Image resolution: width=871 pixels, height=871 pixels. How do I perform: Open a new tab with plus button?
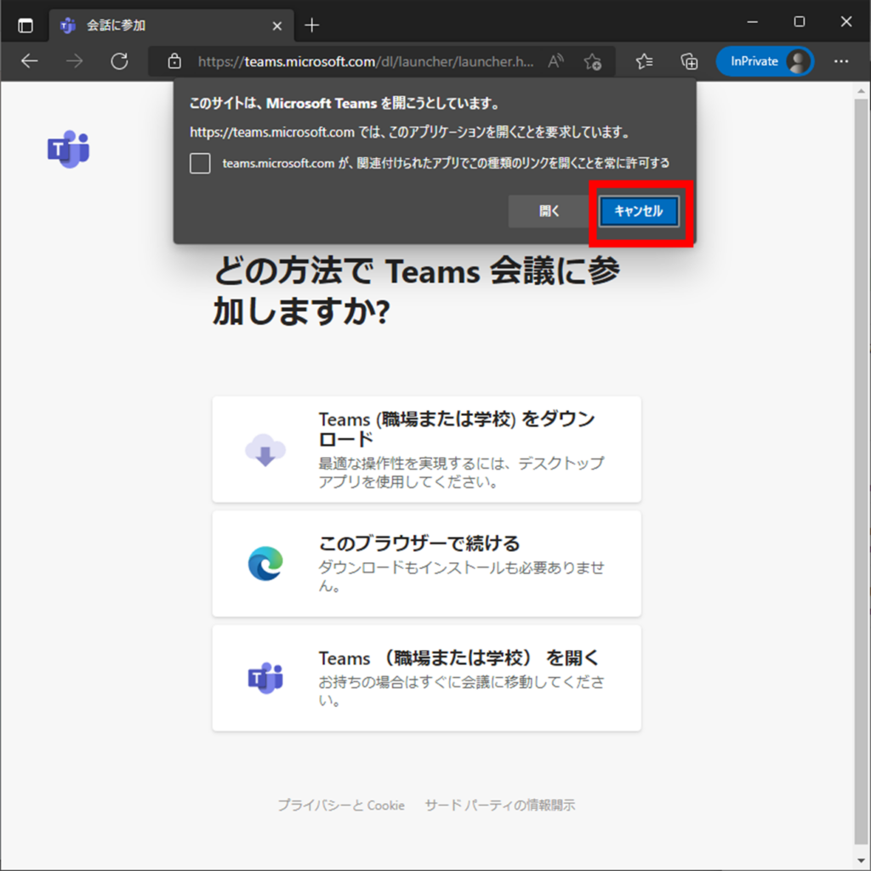(x=312, y=25)
